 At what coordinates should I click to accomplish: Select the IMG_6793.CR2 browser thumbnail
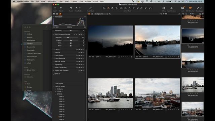tap(192, 85)
